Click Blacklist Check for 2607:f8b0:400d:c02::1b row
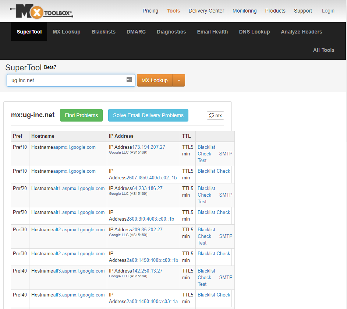This screenshot has height=309, width=347. [x=214, y=171]
